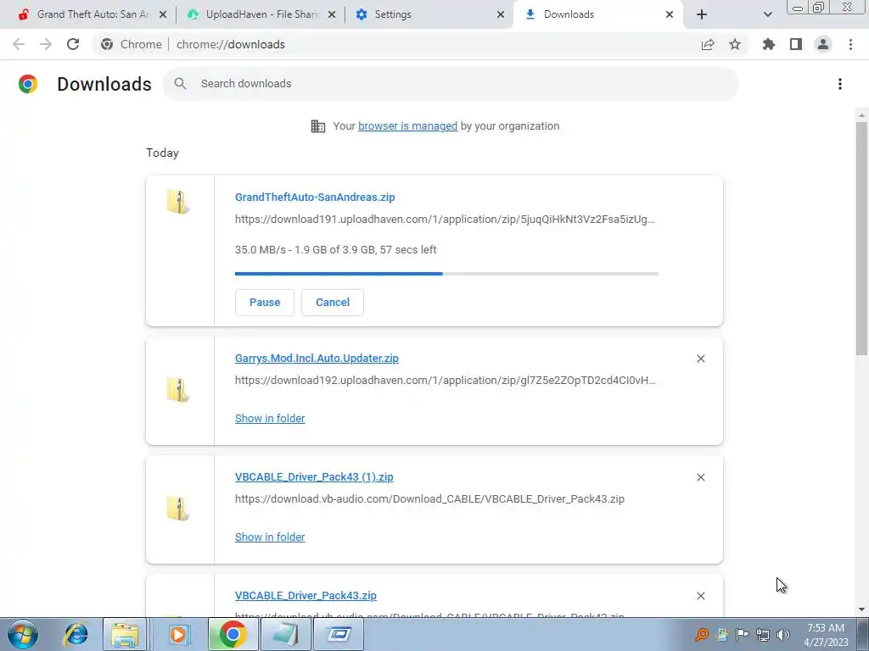Screen dimensions: 869x651
Task: Reload the downloads page
Action: [x=73, y=44]
